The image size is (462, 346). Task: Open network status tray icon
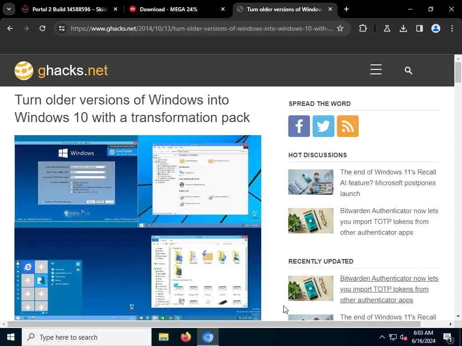[393, 337]
